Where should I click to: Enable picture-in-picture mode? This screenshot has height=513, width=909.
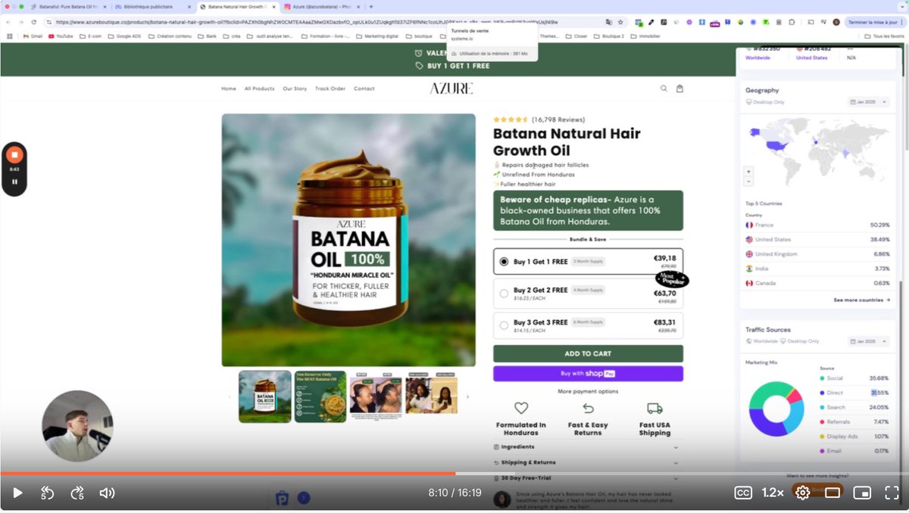pos(862,493)
